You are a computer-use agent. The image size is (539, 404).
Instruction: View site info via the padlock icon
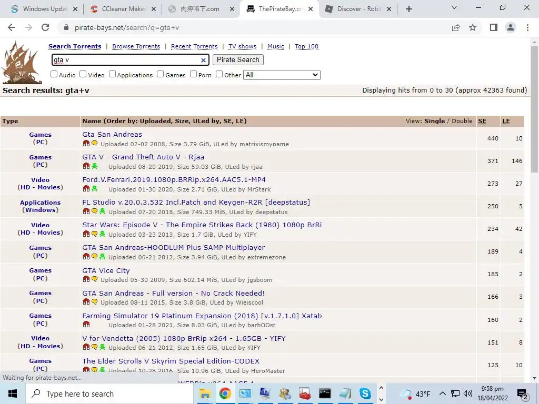(x=66, y=27)
